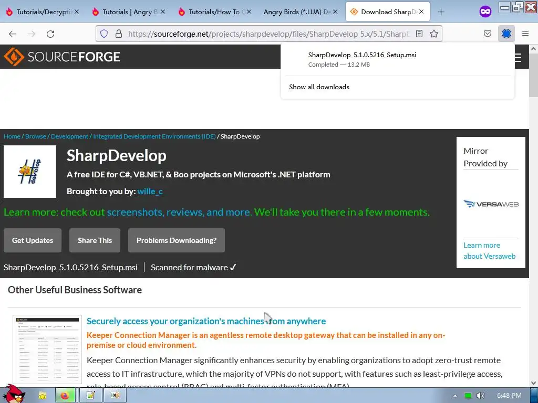The width and height of the screenshot is (538, 403).
Task: Click the forward navigation arrow
Action: point(32,34)
